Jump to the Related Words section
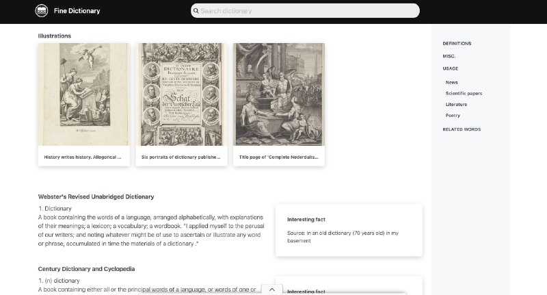 point(462,129)
